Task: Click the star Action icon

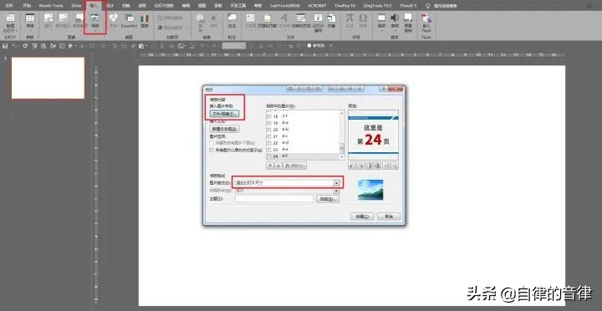Action: (x=213, y=18)
